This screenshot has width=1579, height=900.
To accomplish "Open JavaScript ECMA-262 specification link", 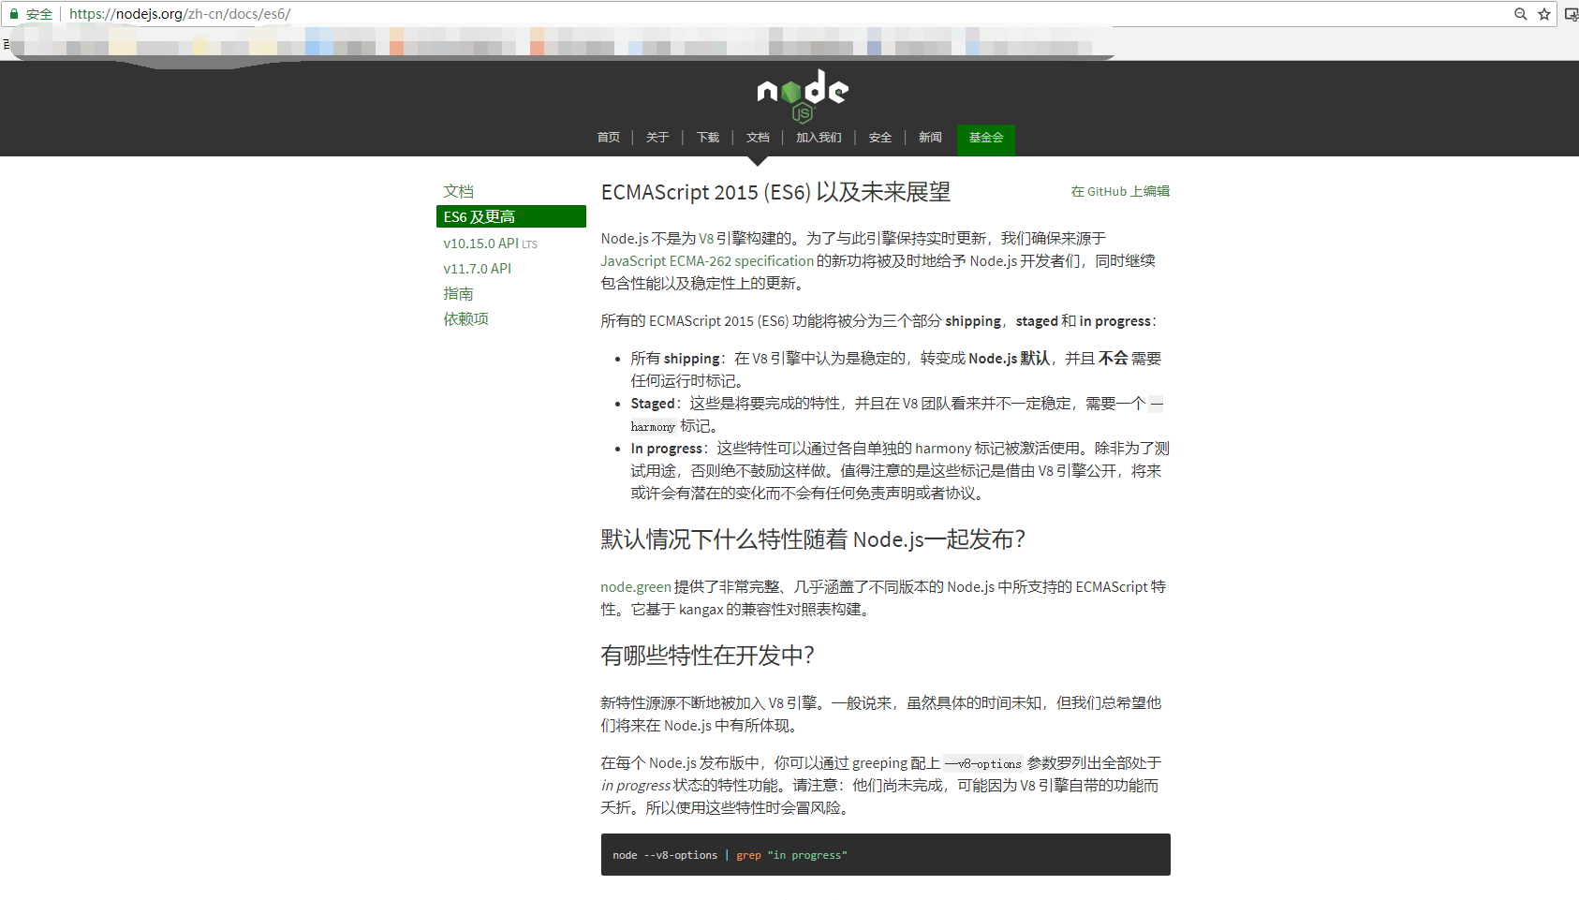I will pyautogui.click(x=707, y=261).
